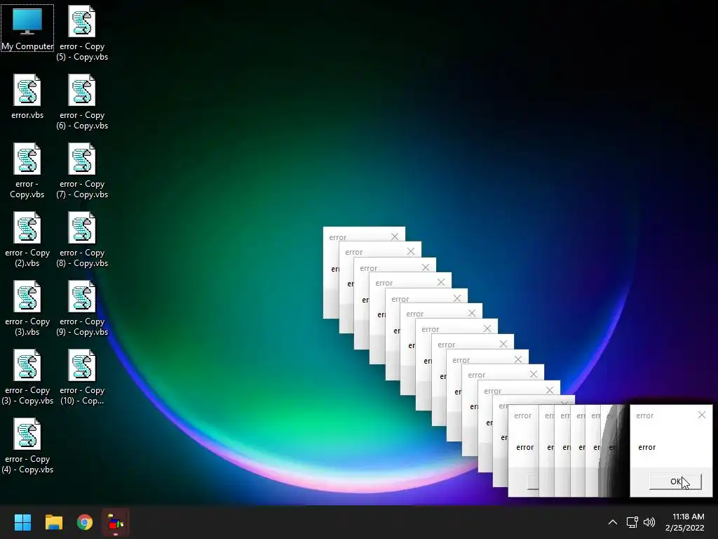
Task: Close the third cascaded error dialog from top
Action: pos(426,267)
